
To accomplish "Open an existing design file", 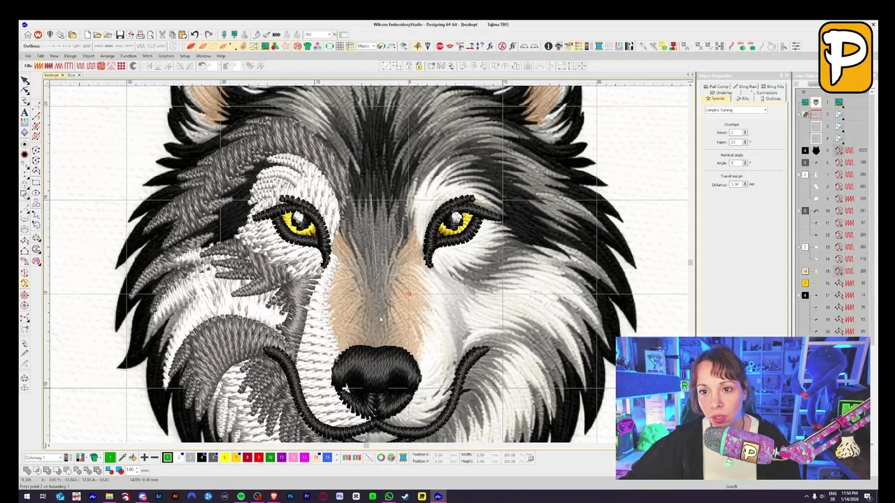I will pos(98,35).
